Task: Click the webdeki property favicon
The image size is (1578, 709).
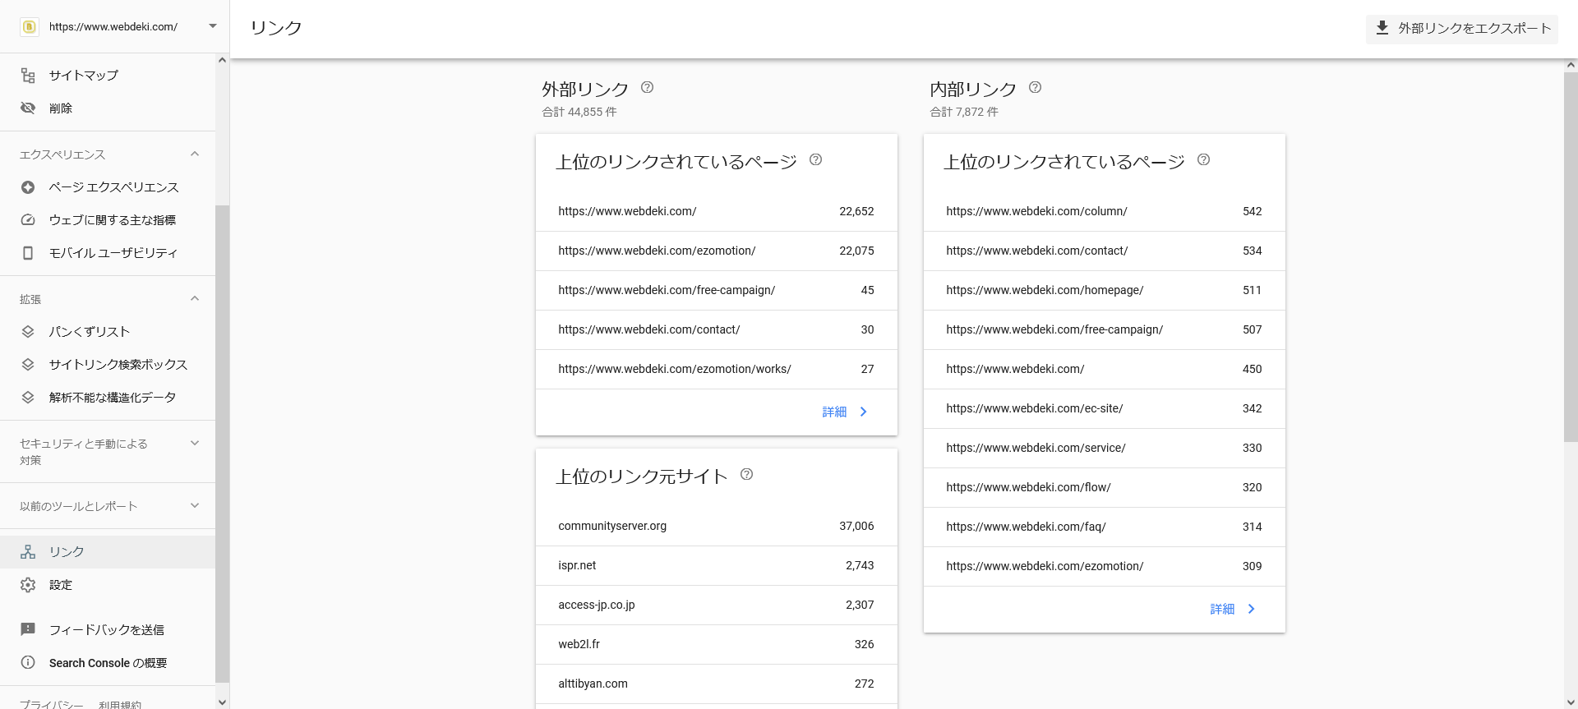Action: tap(30, 26)
